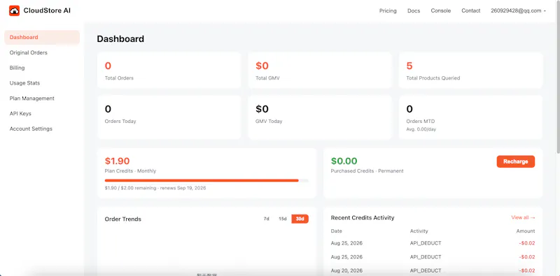Viewport: 560px width, 276px height.
Task: Click Purchased Credits · Permanent label
Action: click(x=367, y=170)
